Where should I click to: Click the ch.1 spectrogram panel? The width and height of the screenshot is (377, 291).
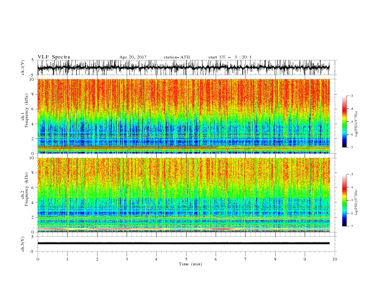click(x=184, y=116)
